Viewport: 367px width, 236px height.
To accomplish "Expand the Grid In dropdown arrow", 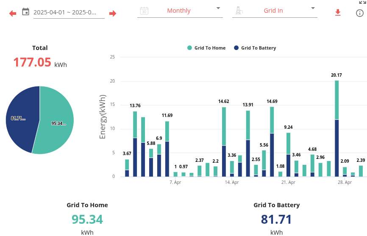I will click(x=313, y=8).
